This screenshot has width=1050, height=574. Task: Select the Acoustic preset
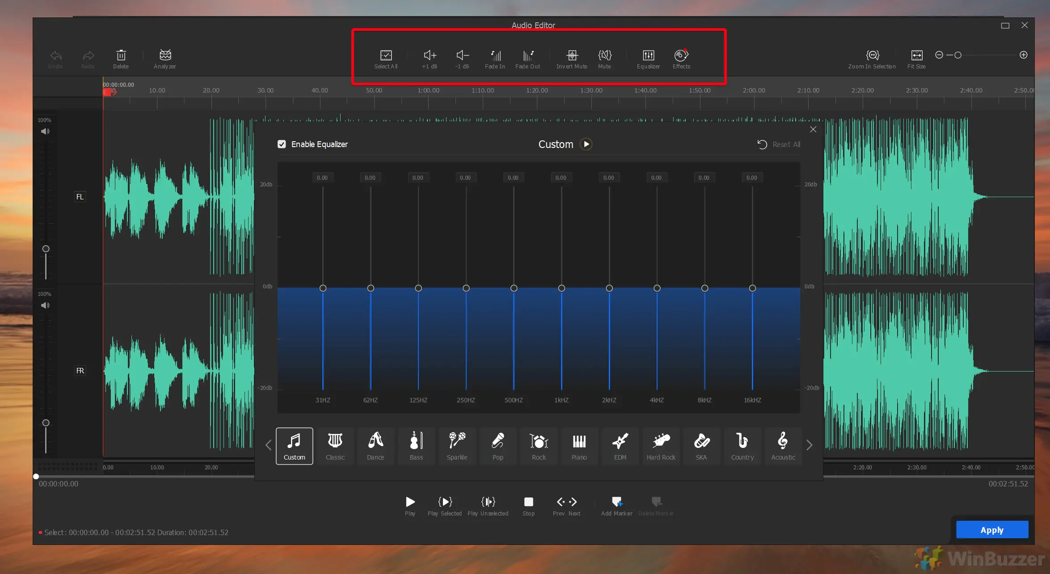coord(783,446)
